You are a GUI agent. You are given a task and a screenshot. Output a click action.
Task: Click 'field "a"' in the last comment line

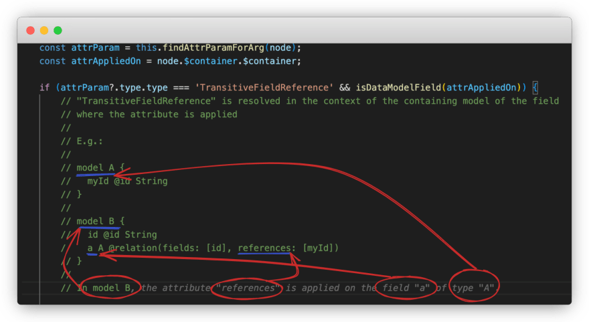tap(406, 288)
